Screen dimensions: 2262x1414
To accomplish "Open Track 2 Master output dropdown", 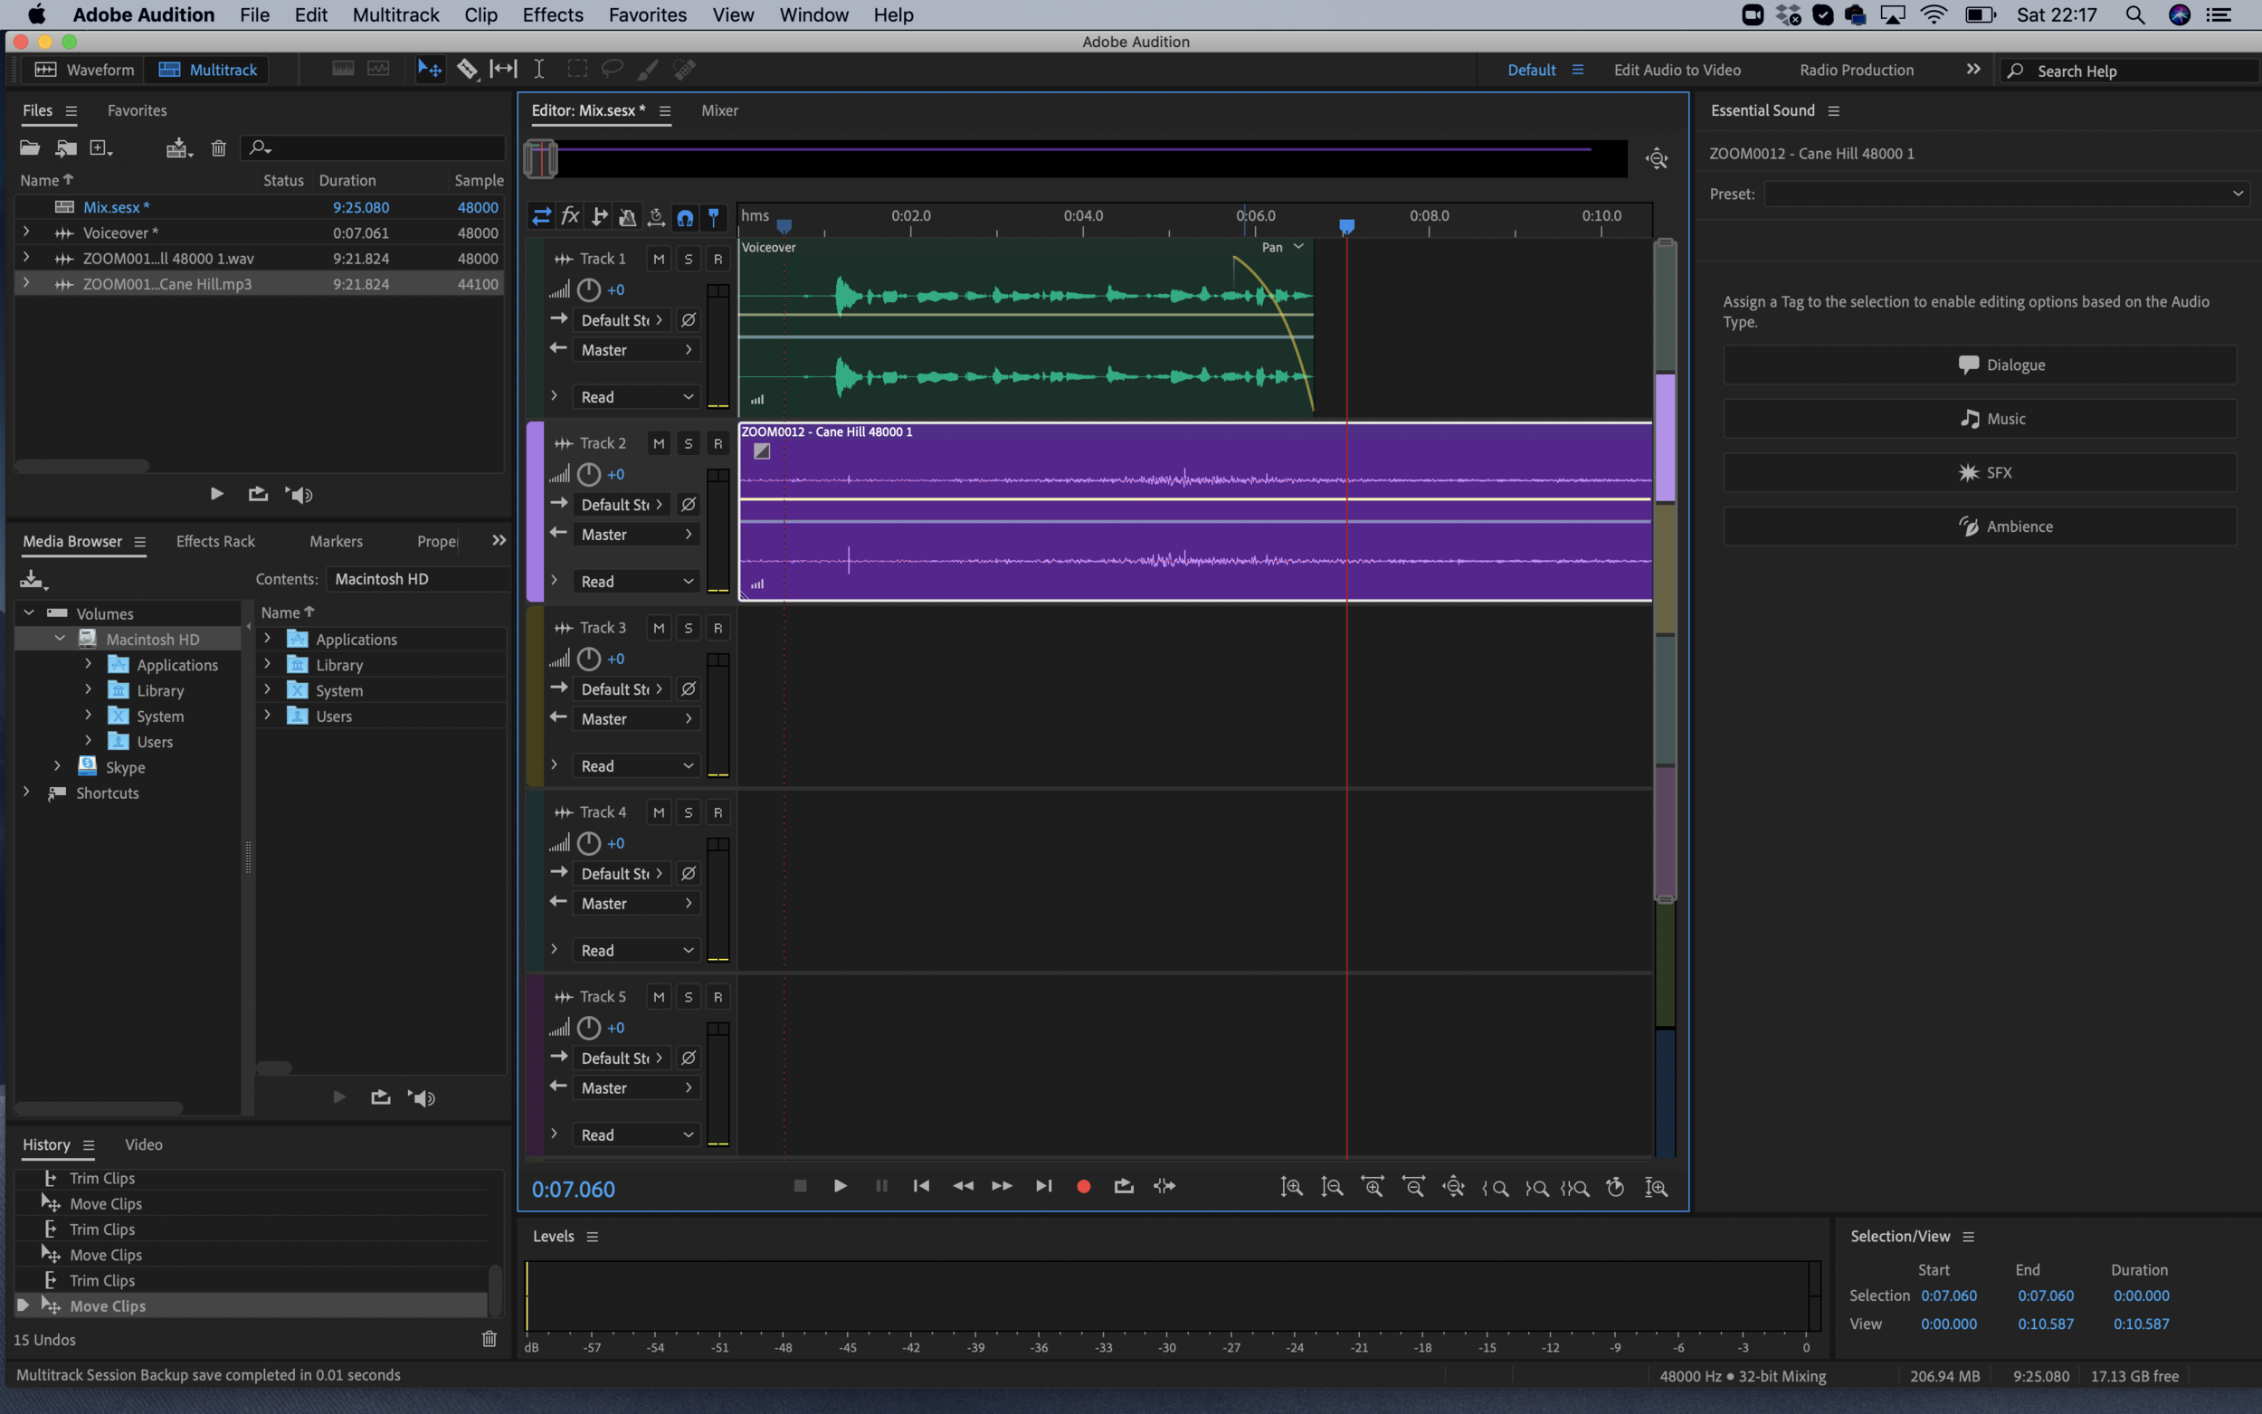I will click(x=636, y=535).
